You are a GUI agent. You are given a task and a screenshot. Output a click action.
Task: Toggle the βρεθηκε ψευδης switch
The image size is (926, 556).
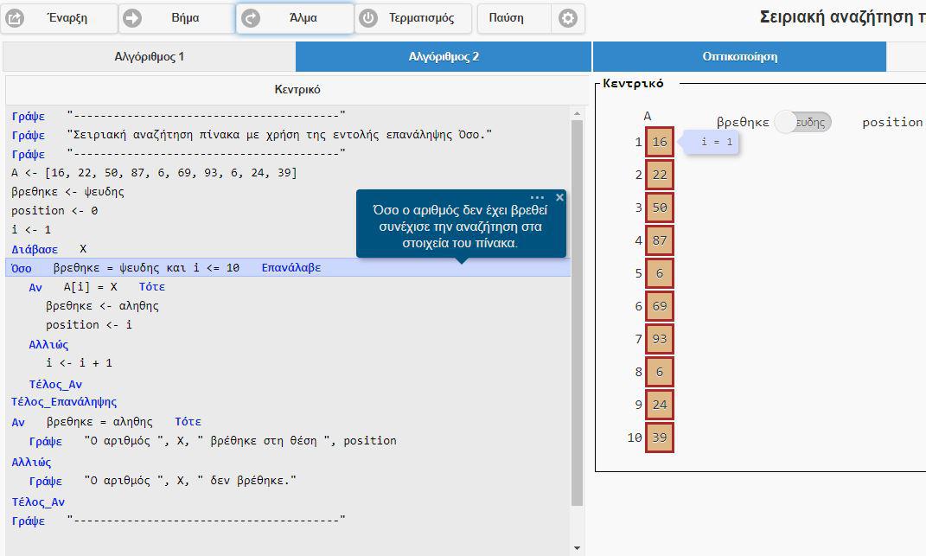802,122
